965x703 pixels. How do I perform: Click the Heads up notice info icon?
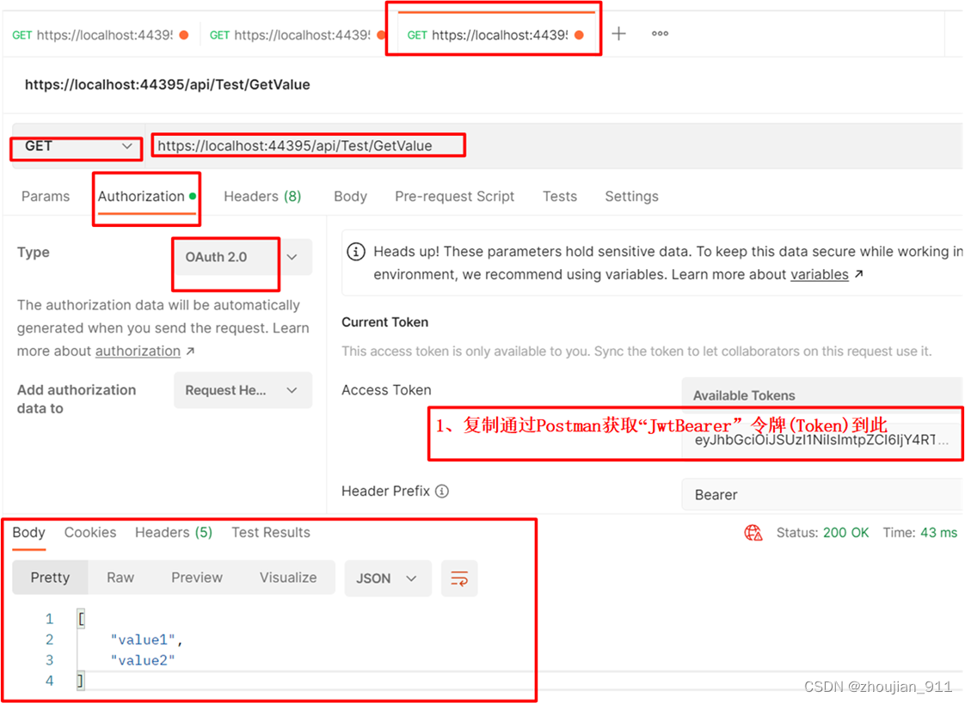(x=356, y=252)
